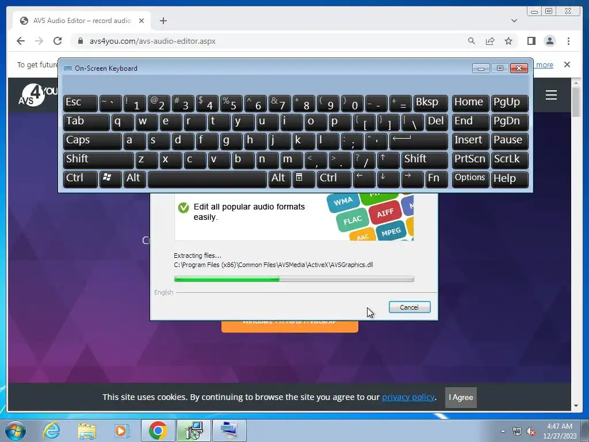The height and width of the screenshot is (442, 589).
Task: Switch to the AVS Audio Editor tab
Action: pos(82,21)
